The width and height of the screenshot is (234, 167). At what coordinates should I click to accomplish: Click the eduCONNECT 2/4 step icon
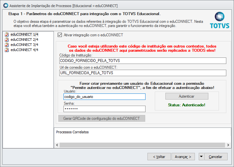(x=6, y=40)
